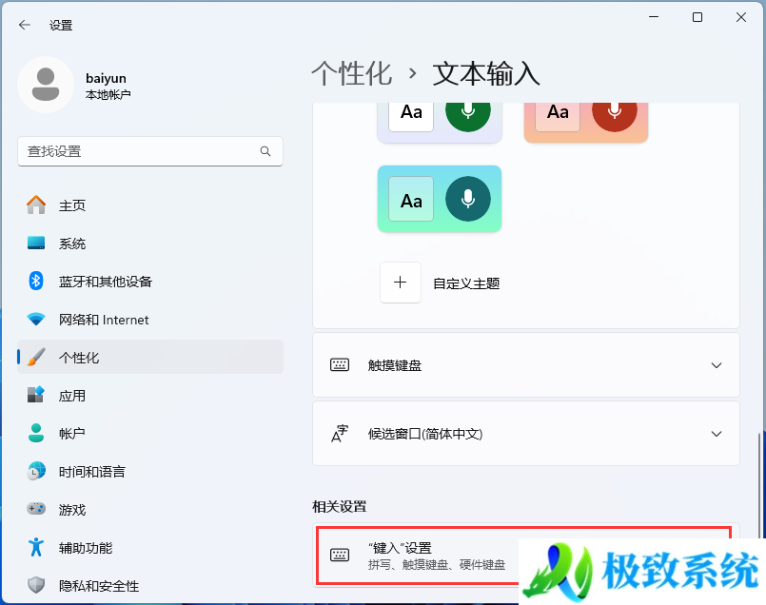Viewport: 766px width, 605px height.
Task: Click the "键入"设置 keyboard icon
Action: click(x=340, y=555)
